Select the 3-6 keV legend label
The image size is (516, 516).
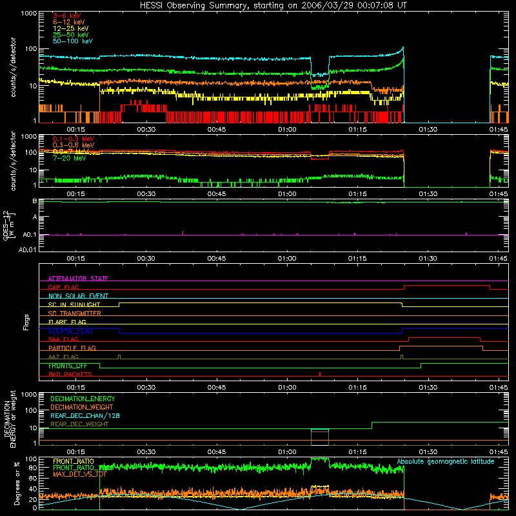pyautogui.click(x=66, y=15)
